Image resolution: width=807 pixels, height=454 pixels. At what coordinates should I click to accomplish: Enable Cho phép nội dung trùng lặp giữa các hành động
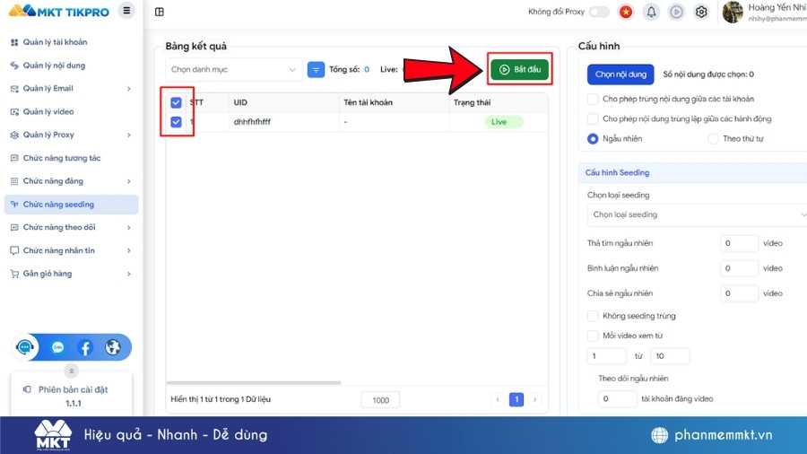[593, 119]
